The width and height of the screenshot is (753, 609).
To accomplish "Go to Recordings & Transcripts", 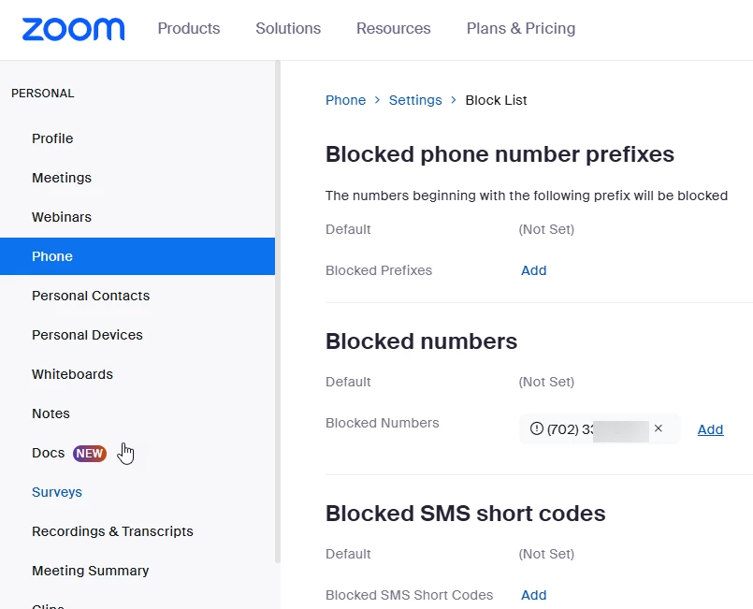I will 112,531.
